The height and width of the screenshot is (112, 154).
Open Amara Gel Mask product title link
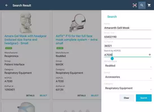(x=26, y=39)
